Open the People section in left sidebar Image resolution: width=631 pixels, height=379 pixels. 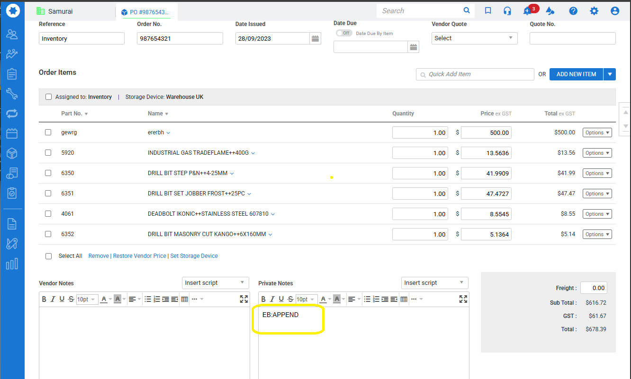click(12, 34)
